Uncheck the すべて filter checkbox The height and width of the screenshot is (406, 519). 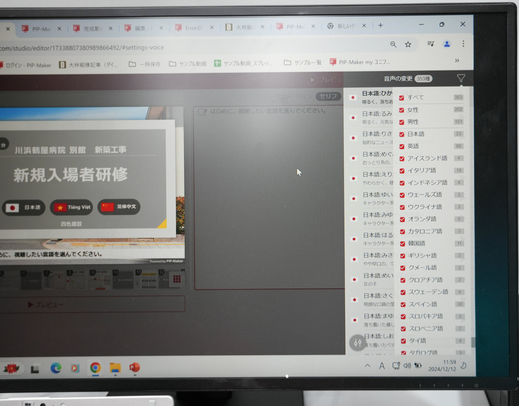[x=402, y=98]
